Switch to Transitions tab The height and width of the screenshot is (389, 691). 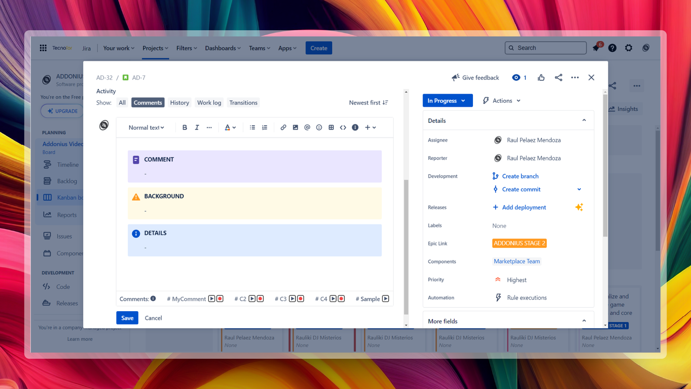click(243, 102)
